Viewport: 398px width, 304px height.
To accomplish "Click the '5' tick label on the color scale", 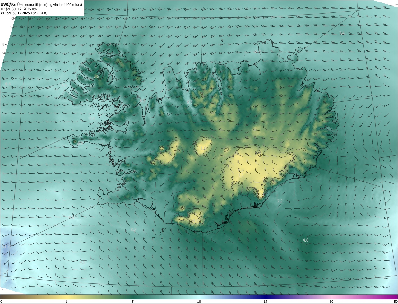I will pos(133,302).
